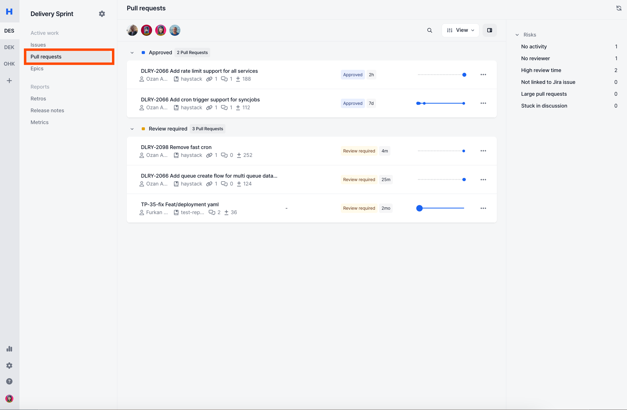Image resolution: width=627 pixels, height=410 pixels.
Task: Toggle the side panel layout icon
Action: click(x=489, y=30)
